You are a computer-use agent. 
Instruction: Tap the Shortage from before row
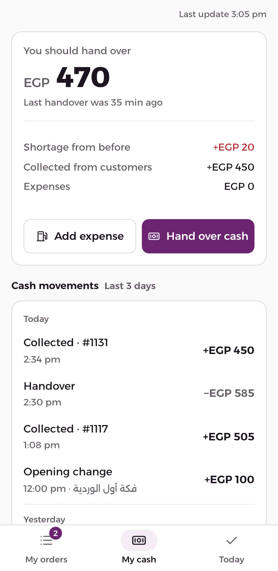pos(139,147)
